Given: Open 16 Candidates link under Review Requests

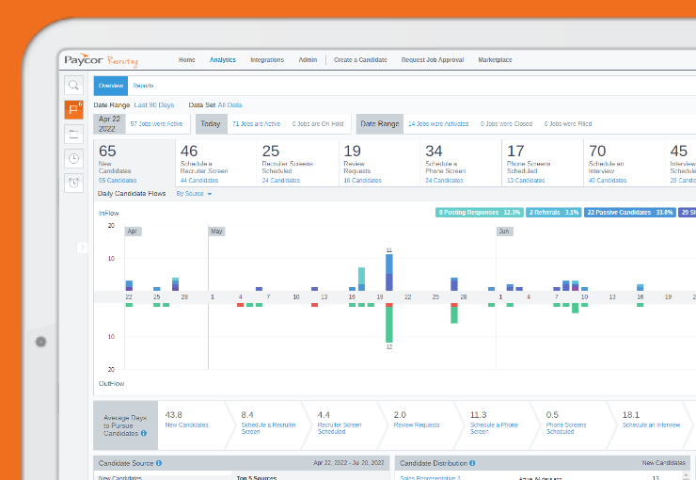Looking at the screenshot, I should pyautogui.click(x=363, y=181).
